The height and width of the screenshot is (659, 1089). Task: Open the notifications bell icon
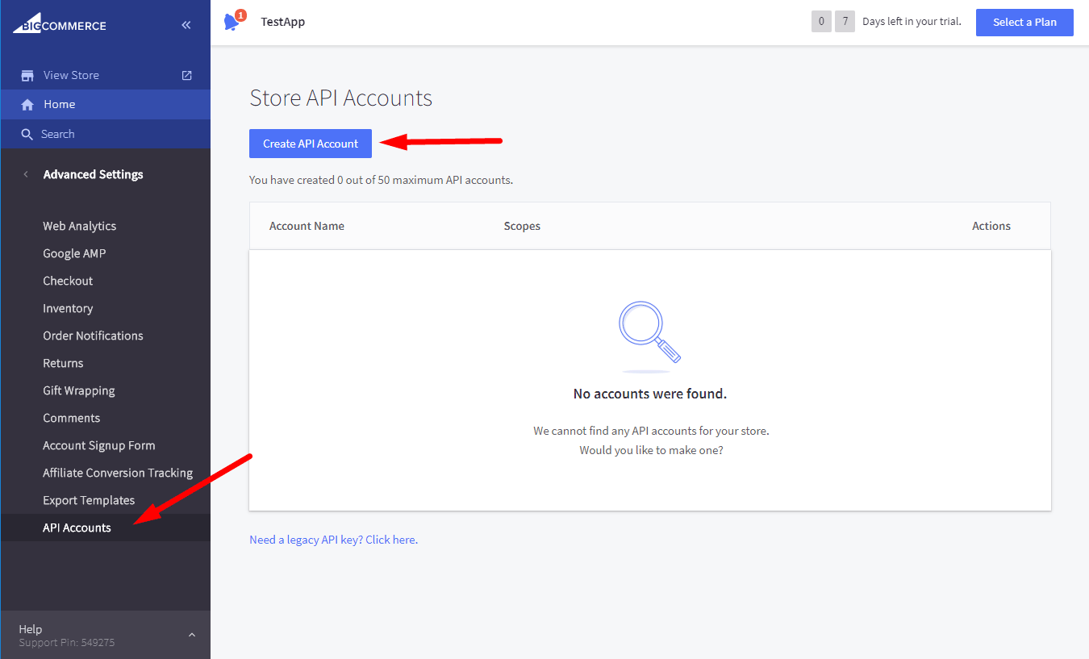(232, 23)
